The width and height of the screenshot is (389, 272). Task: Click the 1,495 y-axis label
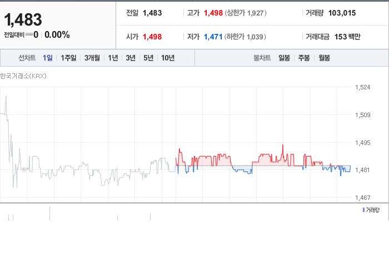tap(362, 143)
